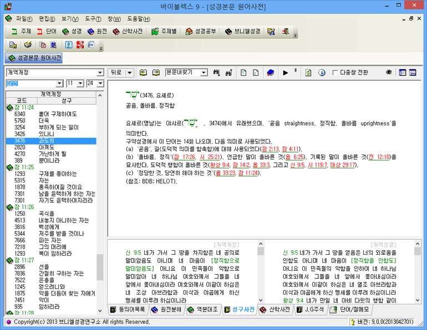Go to next passage with right book icon
The height and width of the screenshot is (330, 427).
pos(156,73)
